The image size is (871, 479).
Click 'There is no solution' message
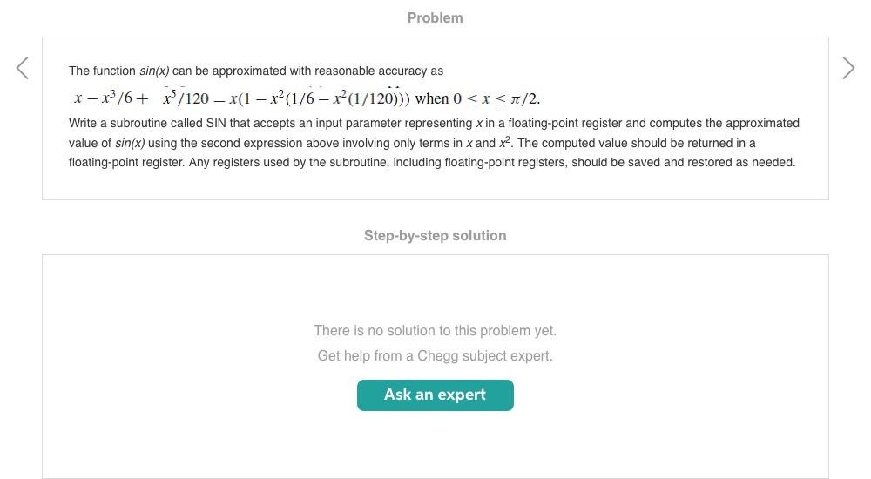click(x=435, y=331)
